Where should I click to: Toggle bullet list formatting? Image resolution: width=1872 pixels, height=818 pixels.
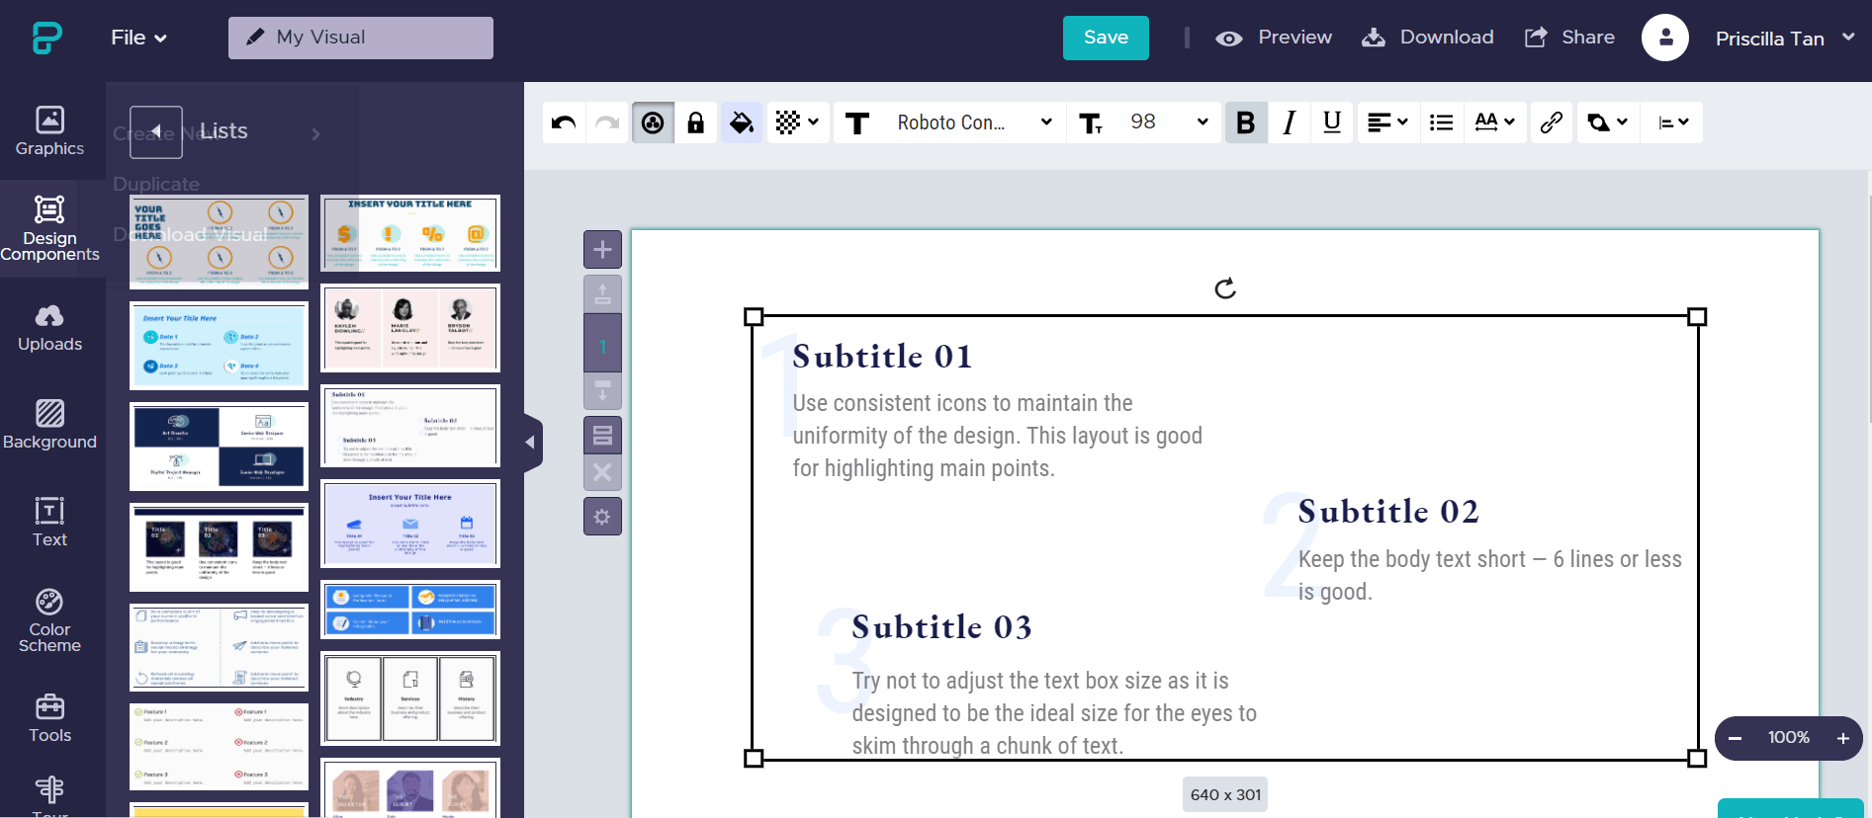[1442, 123]
